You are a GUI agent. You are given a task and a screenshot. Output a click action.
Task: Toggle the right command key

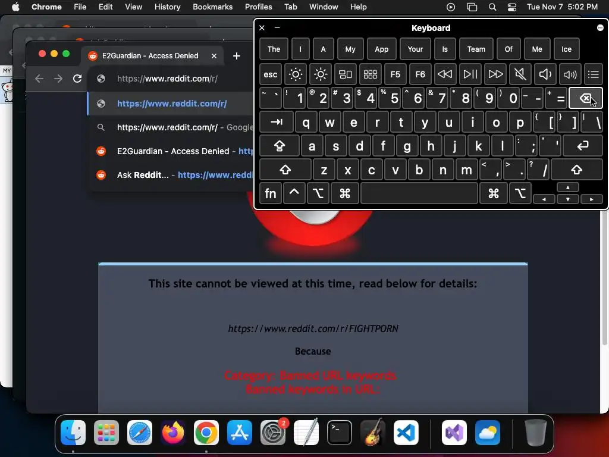click(x=493, y=193)
